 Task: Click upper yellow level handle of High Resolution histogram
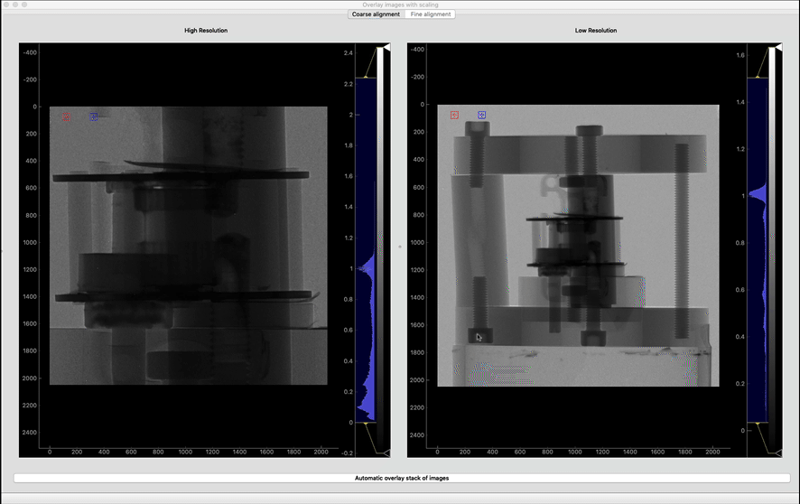coord(367,78)
